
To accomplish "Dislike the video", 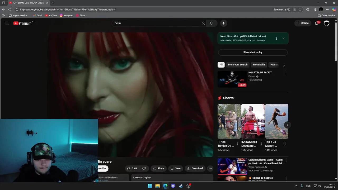I will pos(144,168).
